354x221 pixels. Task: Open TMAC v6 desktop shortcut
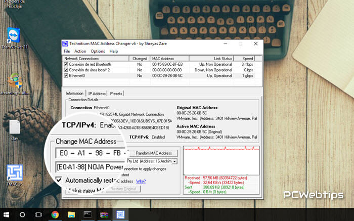tap(15, 175)
